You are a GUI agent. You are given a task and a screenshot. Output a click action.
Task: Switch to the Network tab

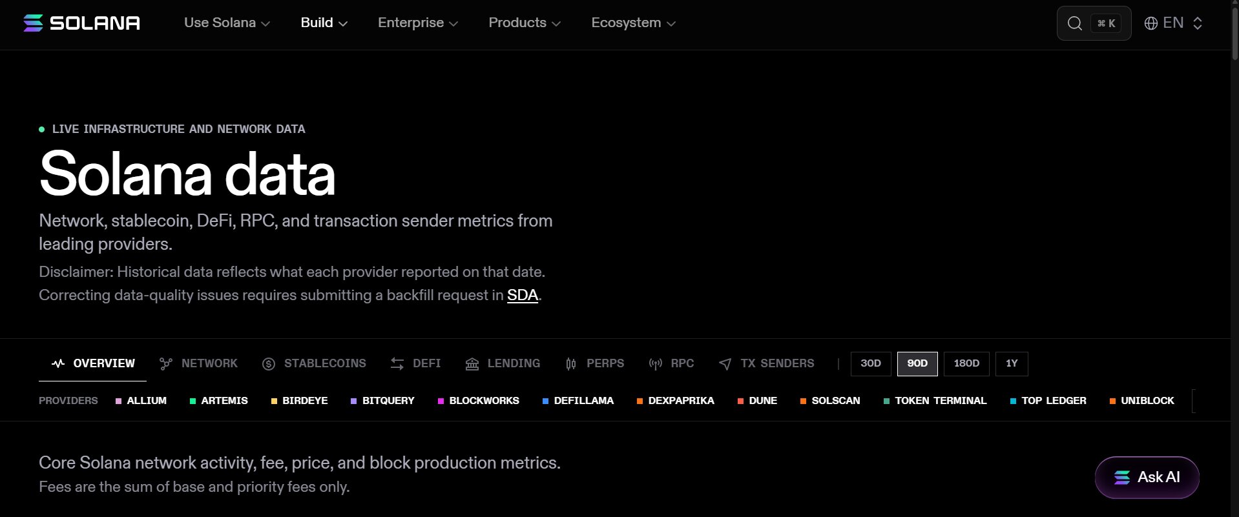pyautogui.click(x=198, y=363)
